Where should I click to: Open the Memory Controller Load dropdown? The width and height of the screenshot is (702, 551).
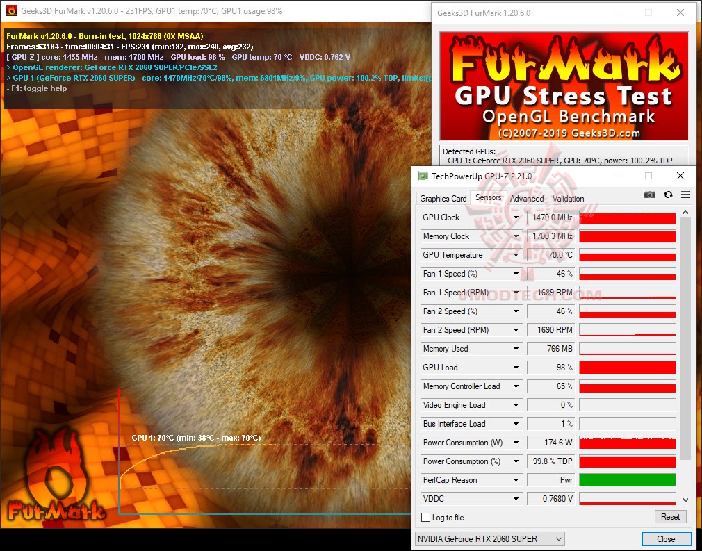[516, 386]
